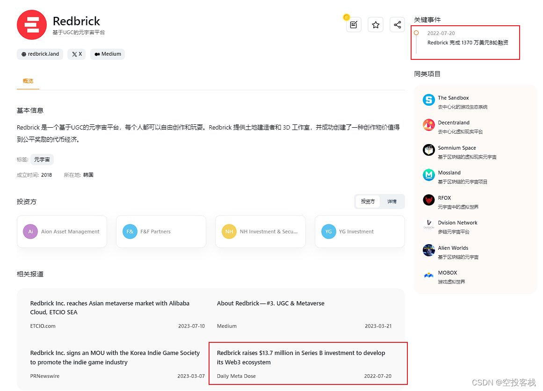Click the 2022-07-20 key event marker
The width and height of the screenshot is (543, 391).
[x=416, y=33]
